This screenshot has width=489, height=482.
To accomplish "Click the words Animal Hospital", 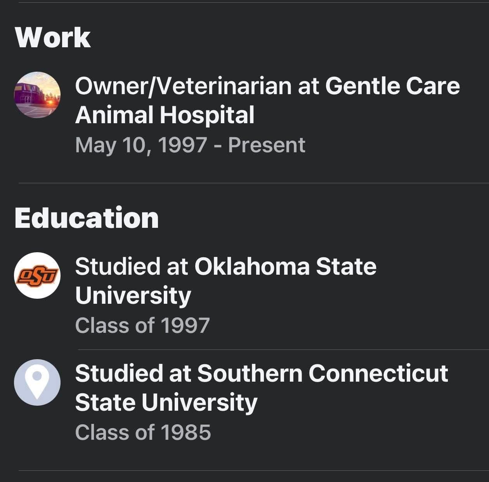I will click(165, 115).
